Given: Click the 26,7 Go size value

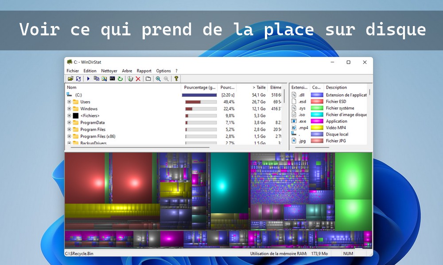Looking at the screenshot, I should 259,102.
